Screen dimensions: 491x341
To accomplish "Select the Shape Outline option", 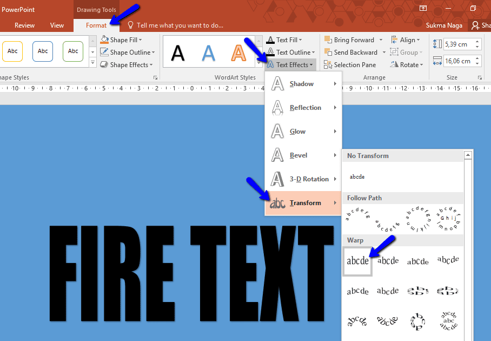I will tap(127, 52).
